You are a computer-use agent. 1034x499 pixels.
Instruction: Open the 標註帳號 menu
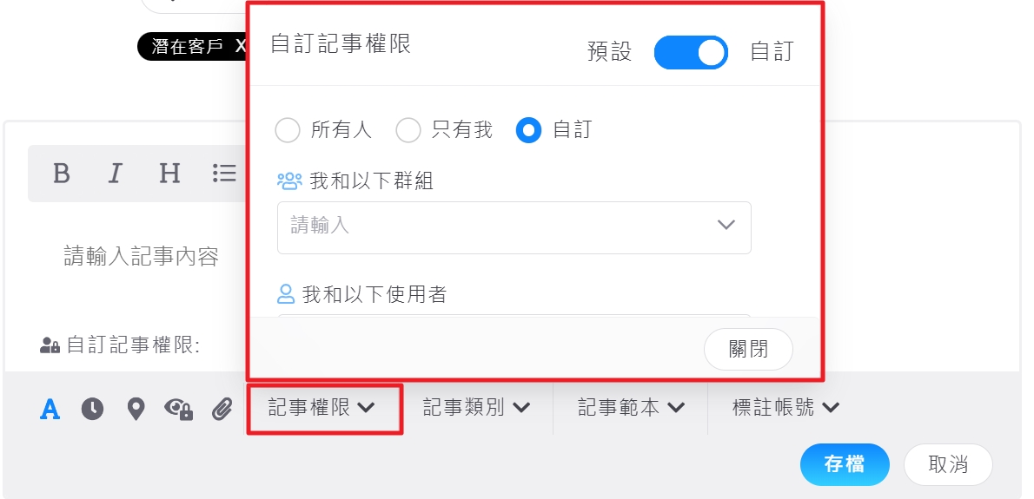785,408
